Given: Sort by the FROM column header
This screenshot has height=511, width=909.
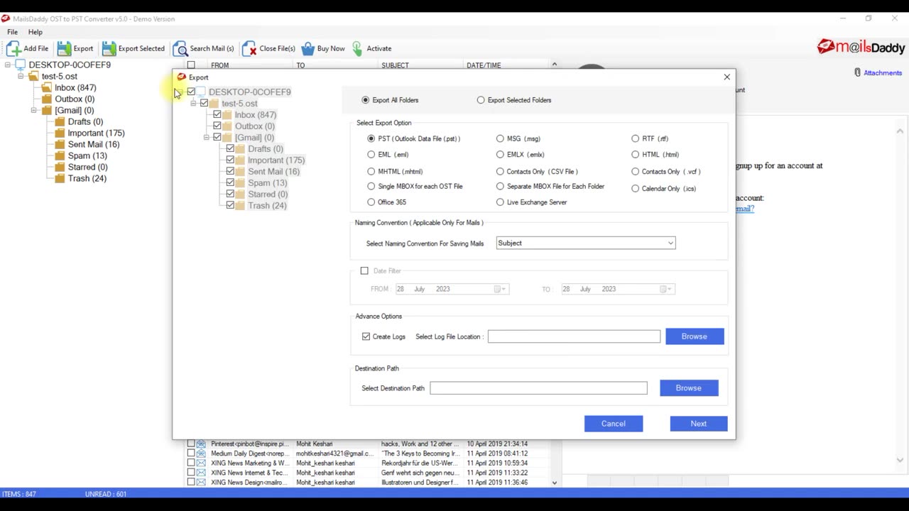Looking at the screenshot, I should point(220,65).
